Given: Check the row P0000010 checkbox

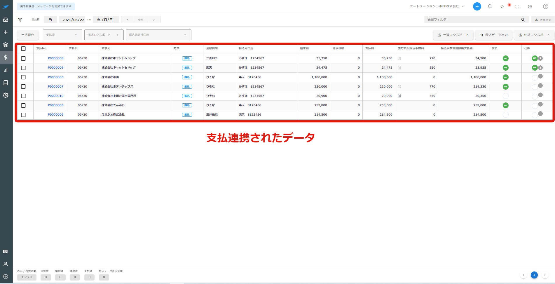Looking at the screenshot, I should click(23, 96).
